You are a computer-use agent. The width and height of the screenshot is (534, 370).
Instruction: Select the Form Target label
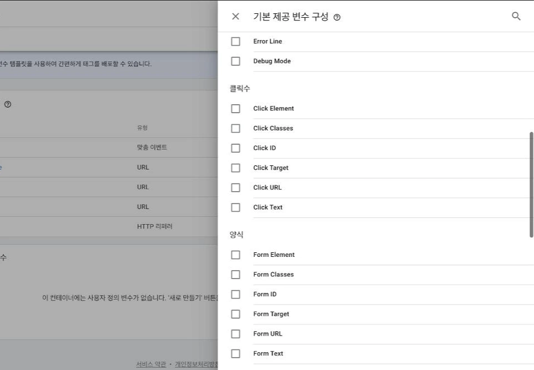[x=271, y=314]
